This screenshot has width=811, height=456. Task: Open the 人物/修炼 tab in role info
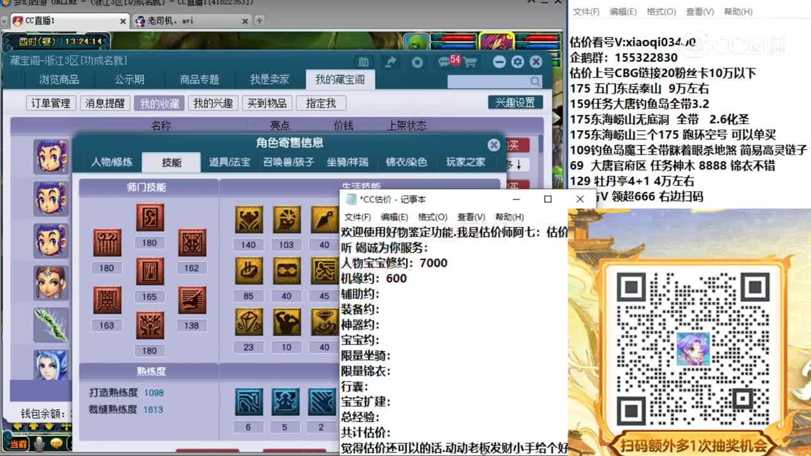(x=112, y=162)
